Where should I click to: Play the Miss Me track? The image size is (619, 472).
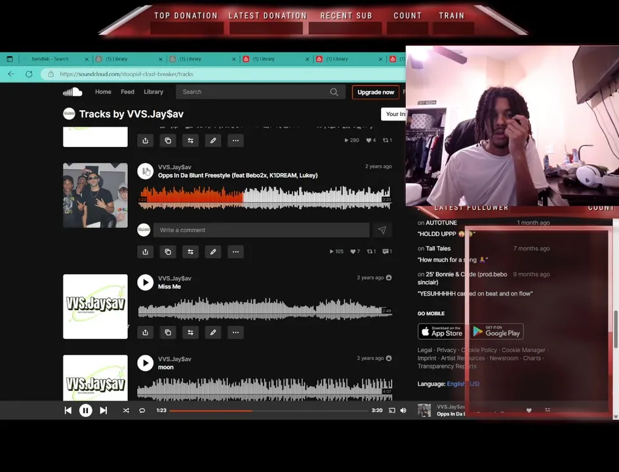(x=146, y=283)
